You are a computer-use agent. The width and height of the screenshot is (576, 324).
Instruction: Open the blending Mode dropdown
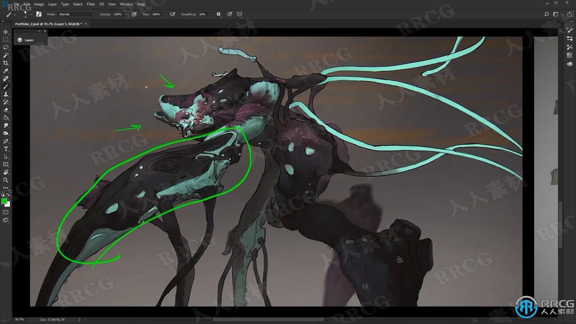pyautogui.click(x=77, y=14)
